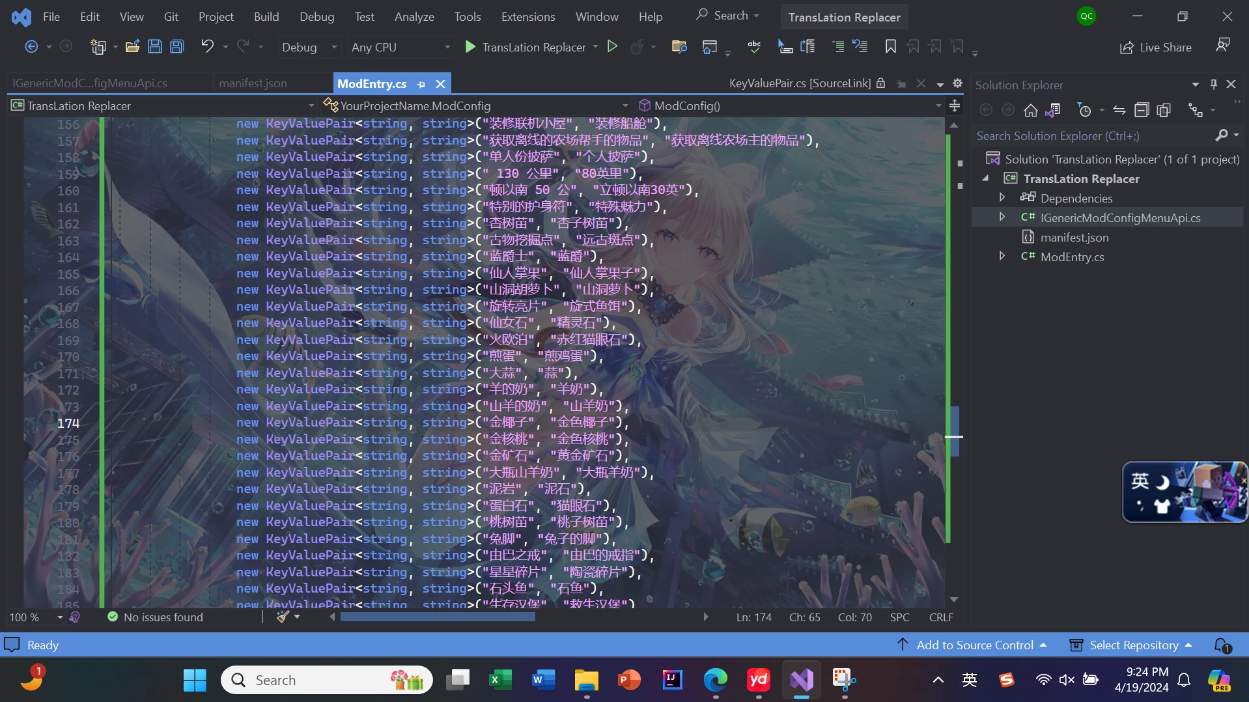Click the horizontal scrollbar thumb in editor
The image size is (1249, 702).
[x=438, y=617]
